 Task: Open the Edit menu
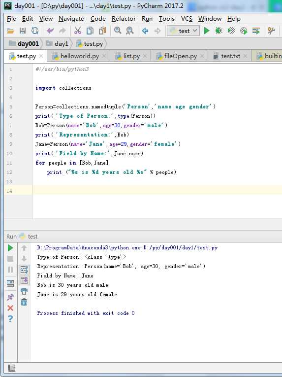click(x=28, y=19)
